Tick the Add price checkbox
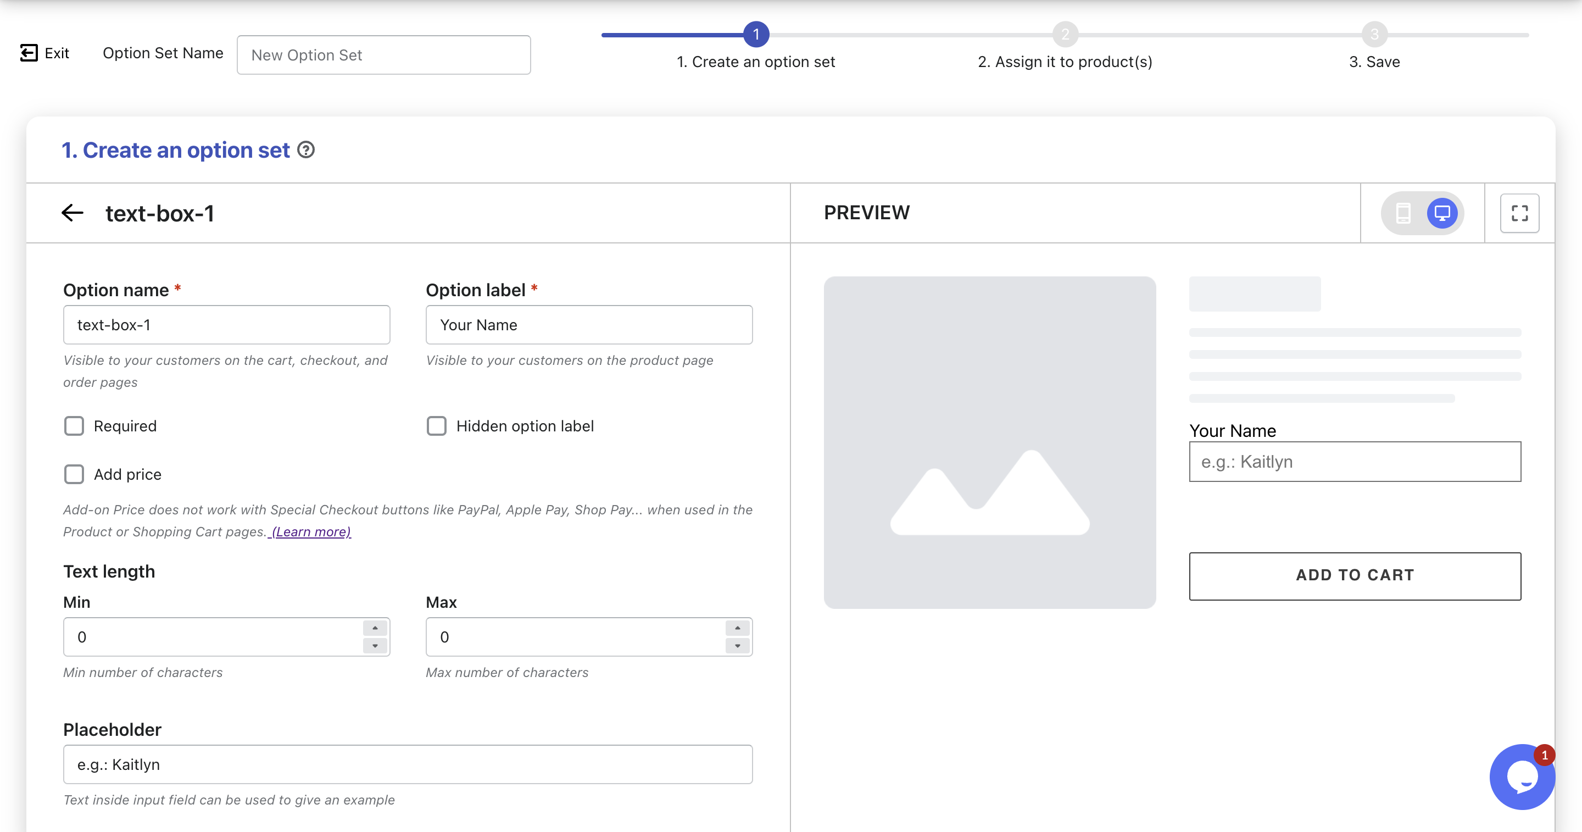The width and height of the screenshot is (1582, 832). click(74, 474)
